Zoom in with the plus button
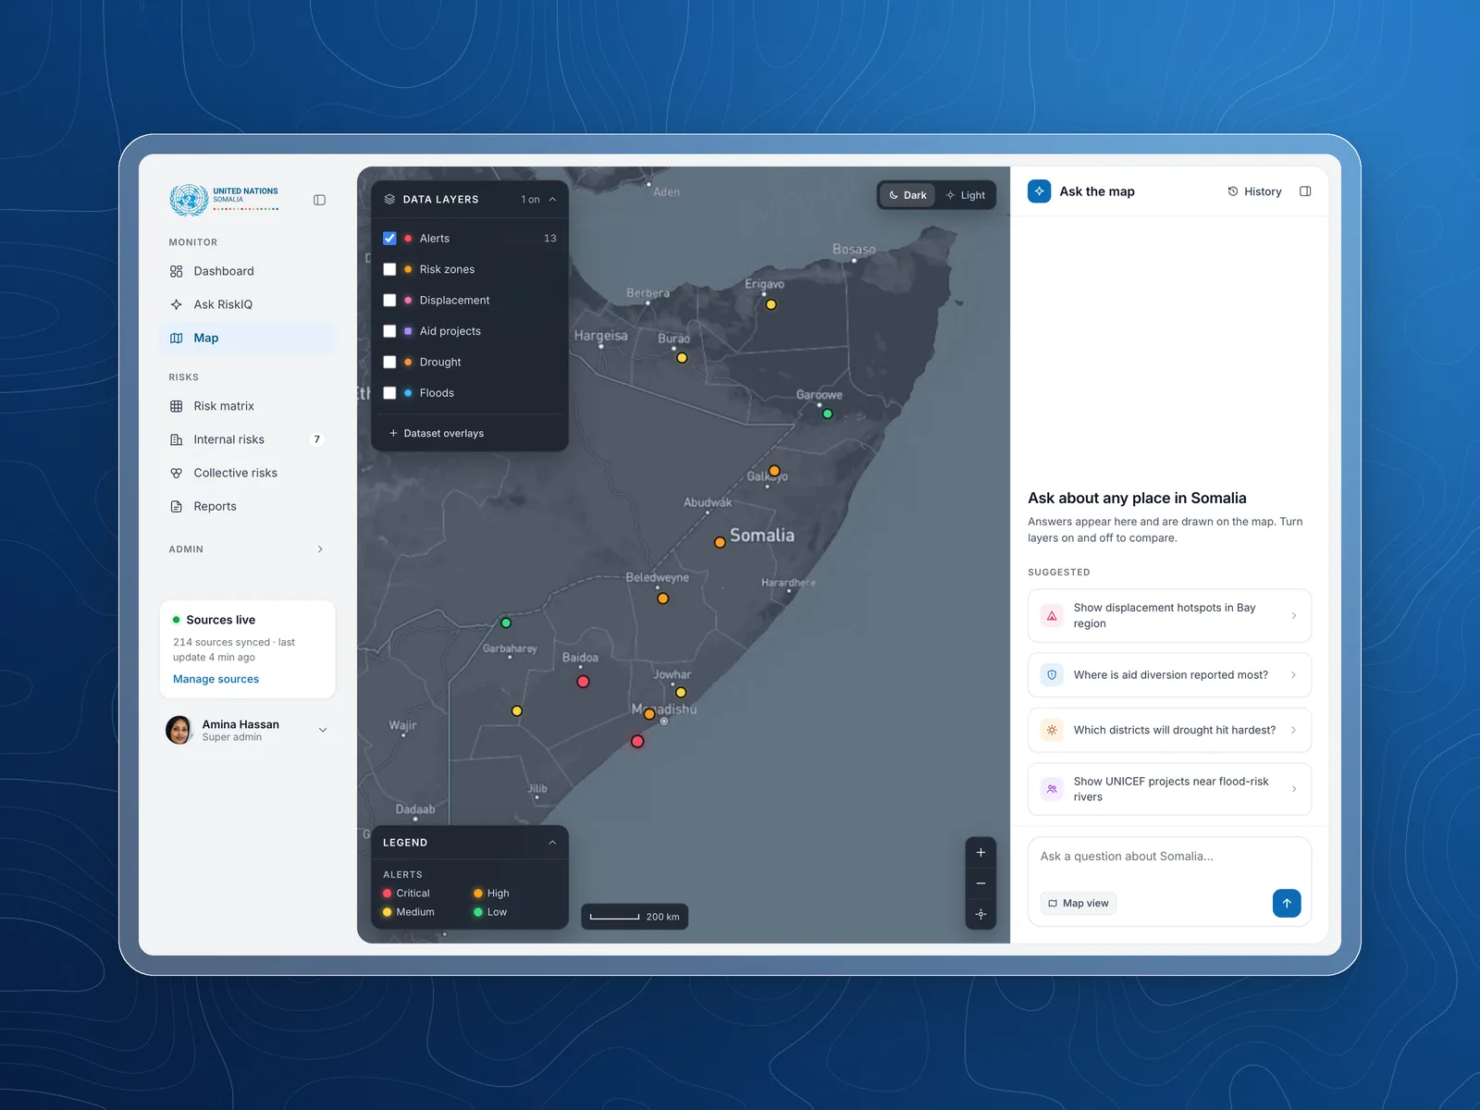This screenshot has width=1480, height=1110. [x=980, y=853]
